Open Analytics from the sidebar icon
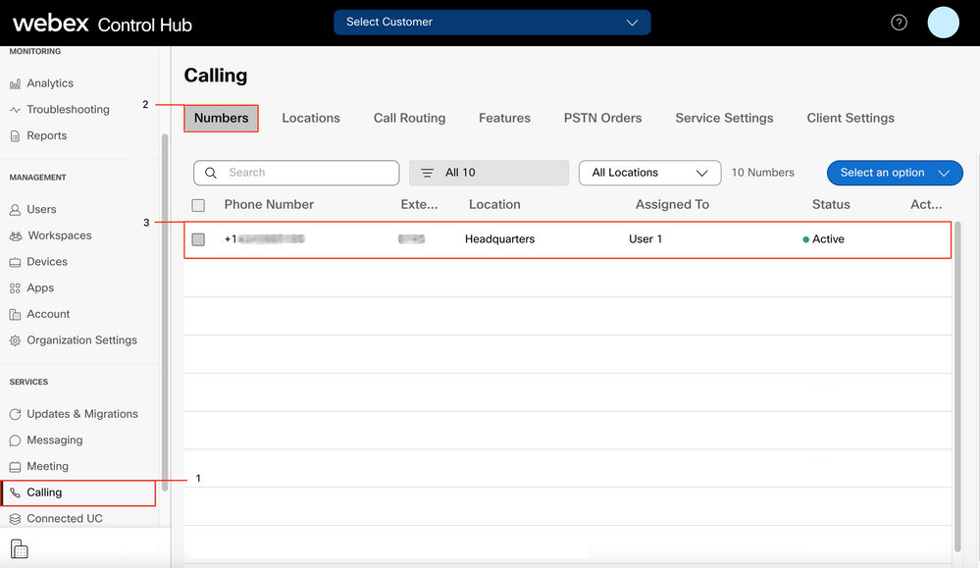The height and width of the screenshot is (568, 980). [15, 83]
